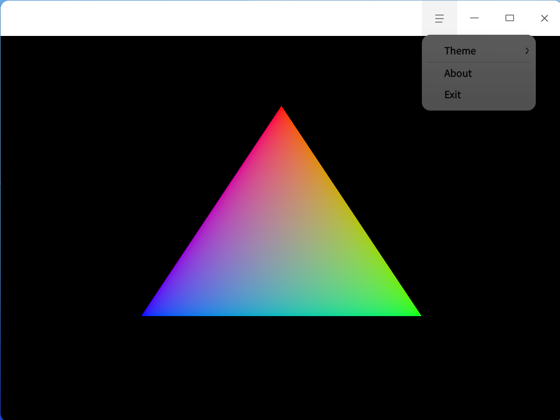
Task: Open the Theme submenu
Action: coord(479,51)
